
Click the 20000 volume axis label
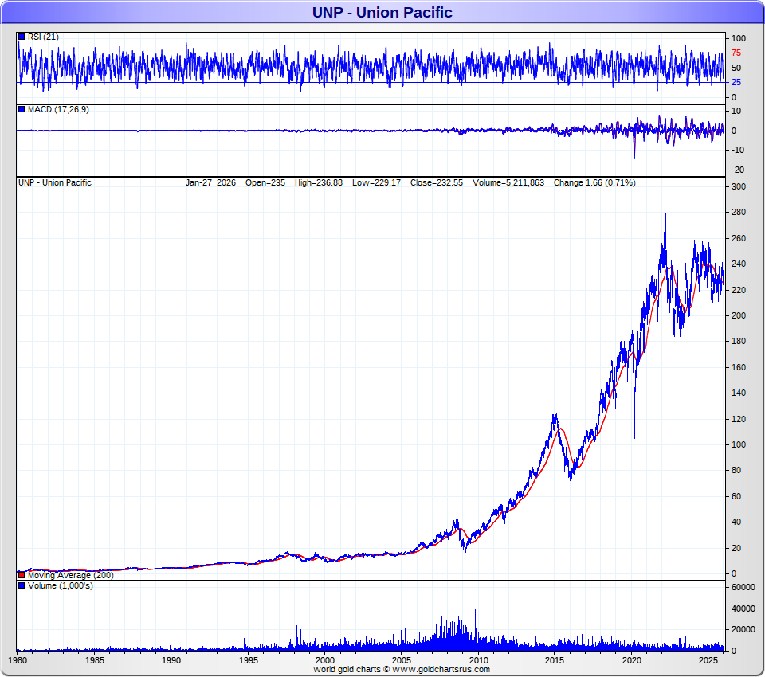coord(743,630)
